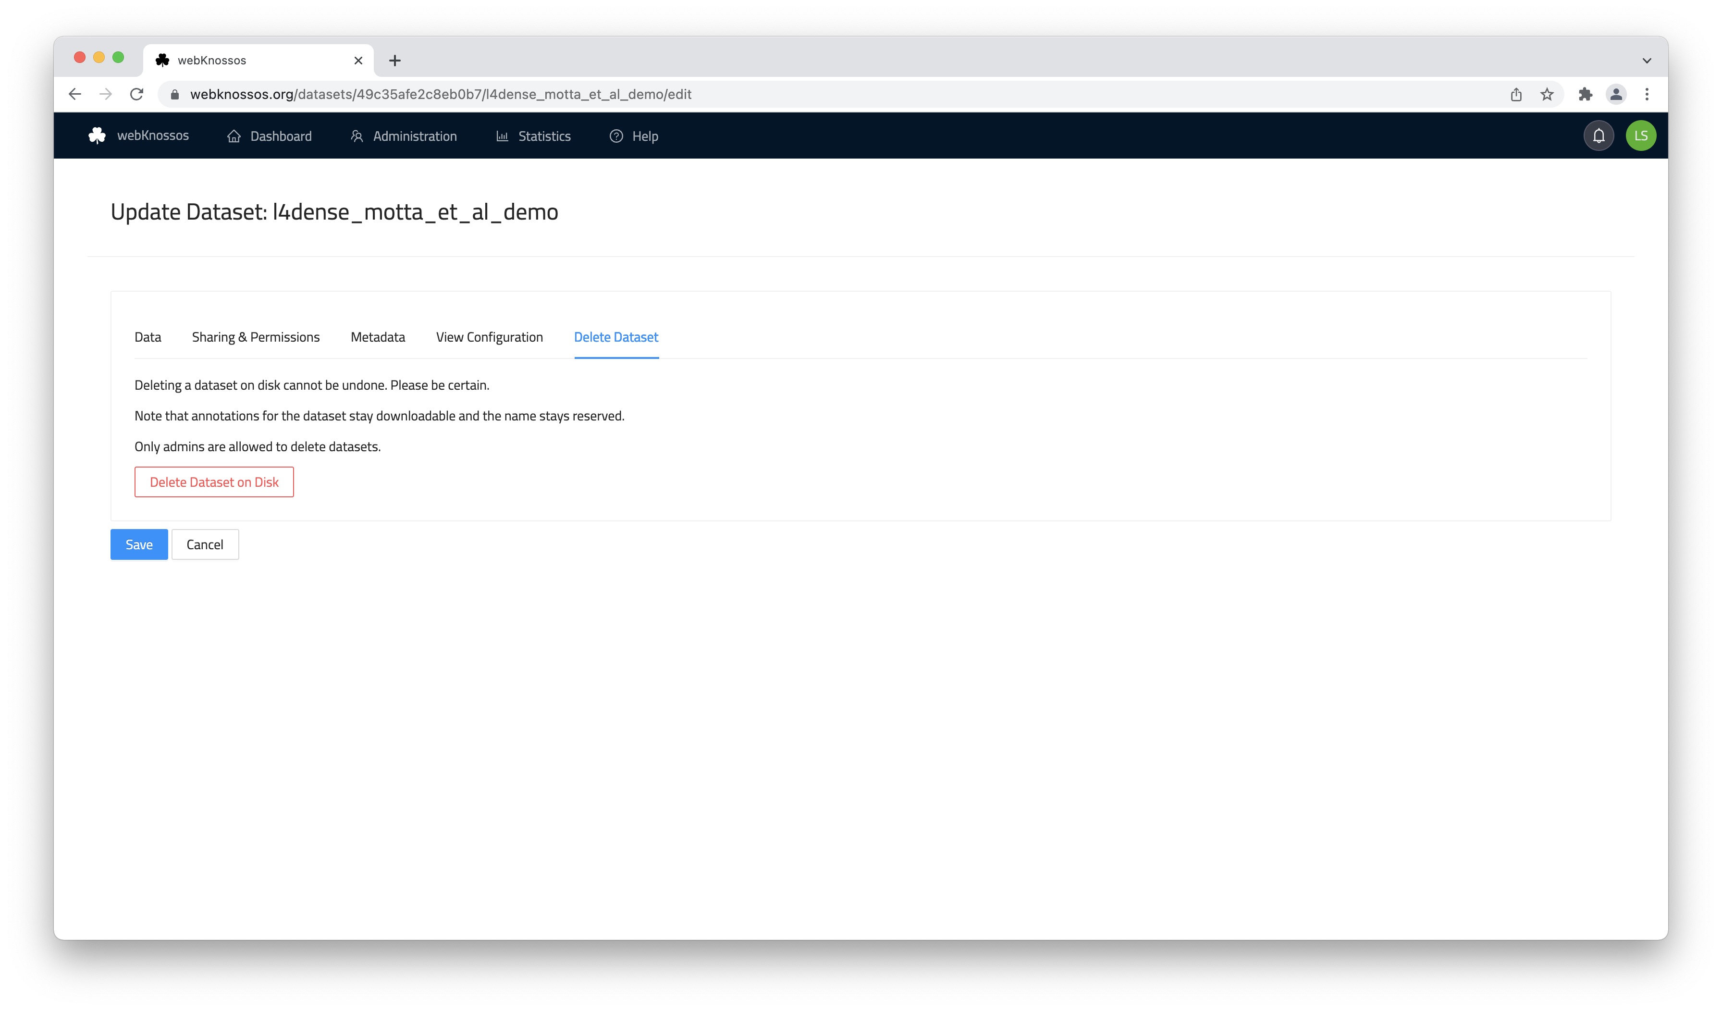
Task: Expand the tab search chevron
Action: [x=1647, y=60]
